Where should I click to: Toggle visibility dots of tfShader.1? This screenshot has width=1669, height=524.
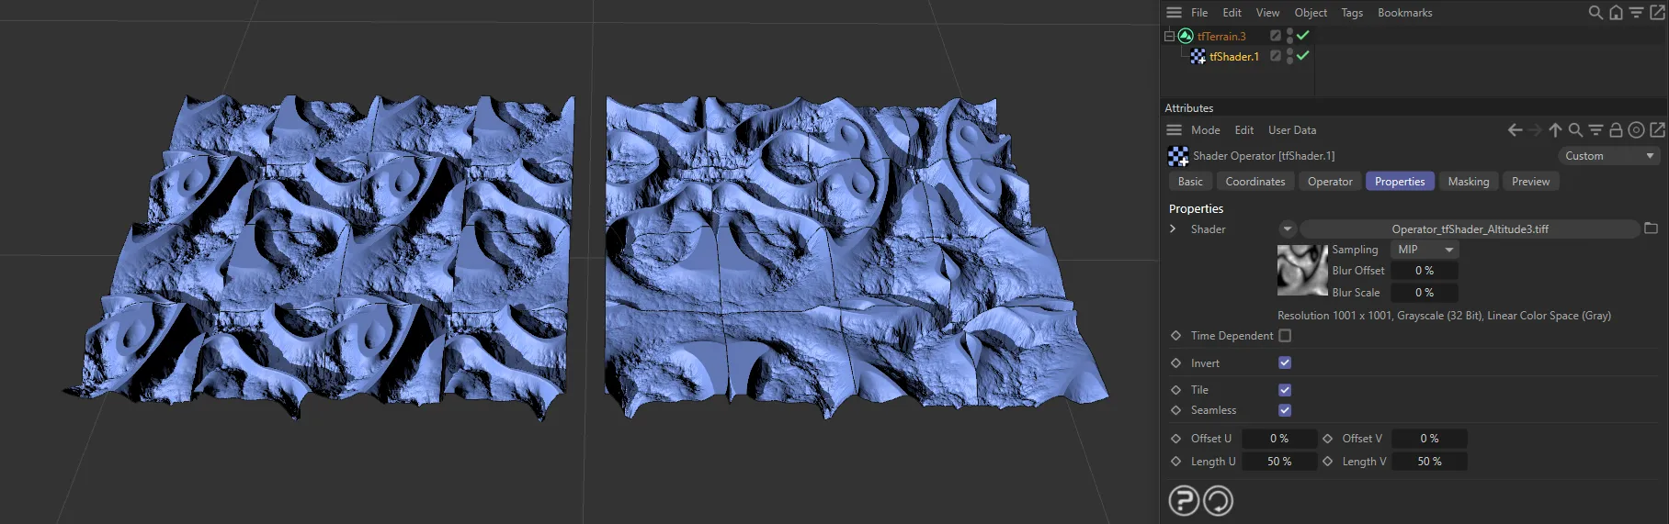click(1289, 56)
